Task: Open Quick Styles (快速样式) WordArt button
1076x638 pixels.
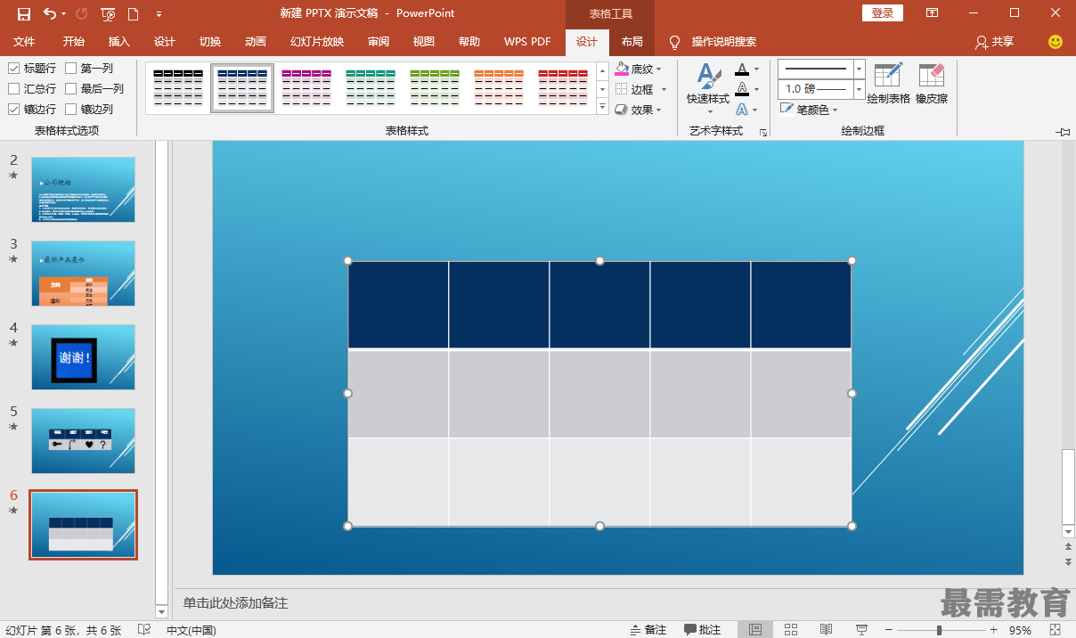Action: click(708, 89)
